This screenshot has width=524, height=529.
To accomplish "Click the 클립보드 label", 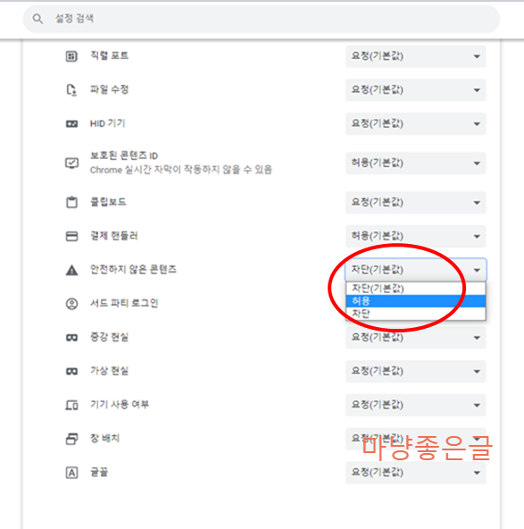I will [x=108, y=202].
